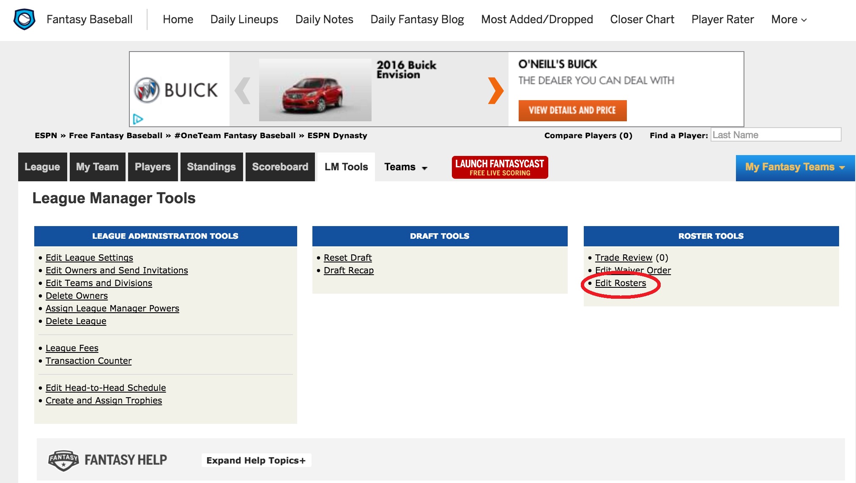Viewport: 856px width, 483px height.
Task: Click the Fantasy Help shield icon
Action: (63, 460)
